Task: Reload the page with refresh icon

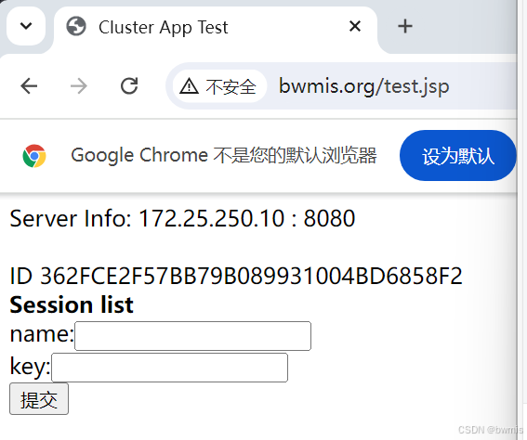Action: 129,86
